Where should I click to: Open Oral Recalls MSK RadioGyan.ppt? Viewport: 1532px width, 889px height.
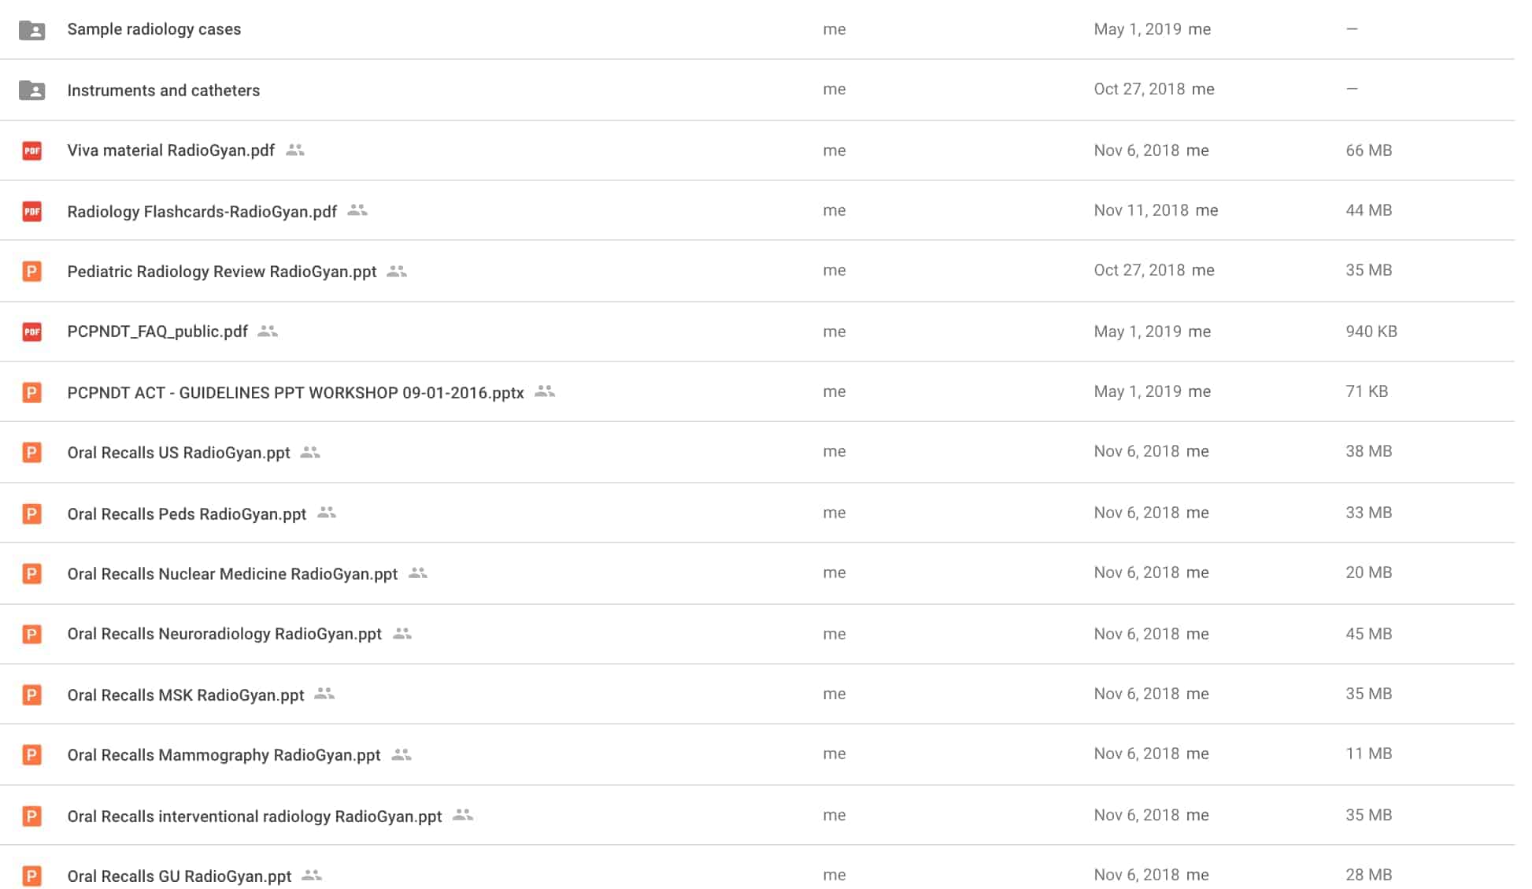coord(186,695)
